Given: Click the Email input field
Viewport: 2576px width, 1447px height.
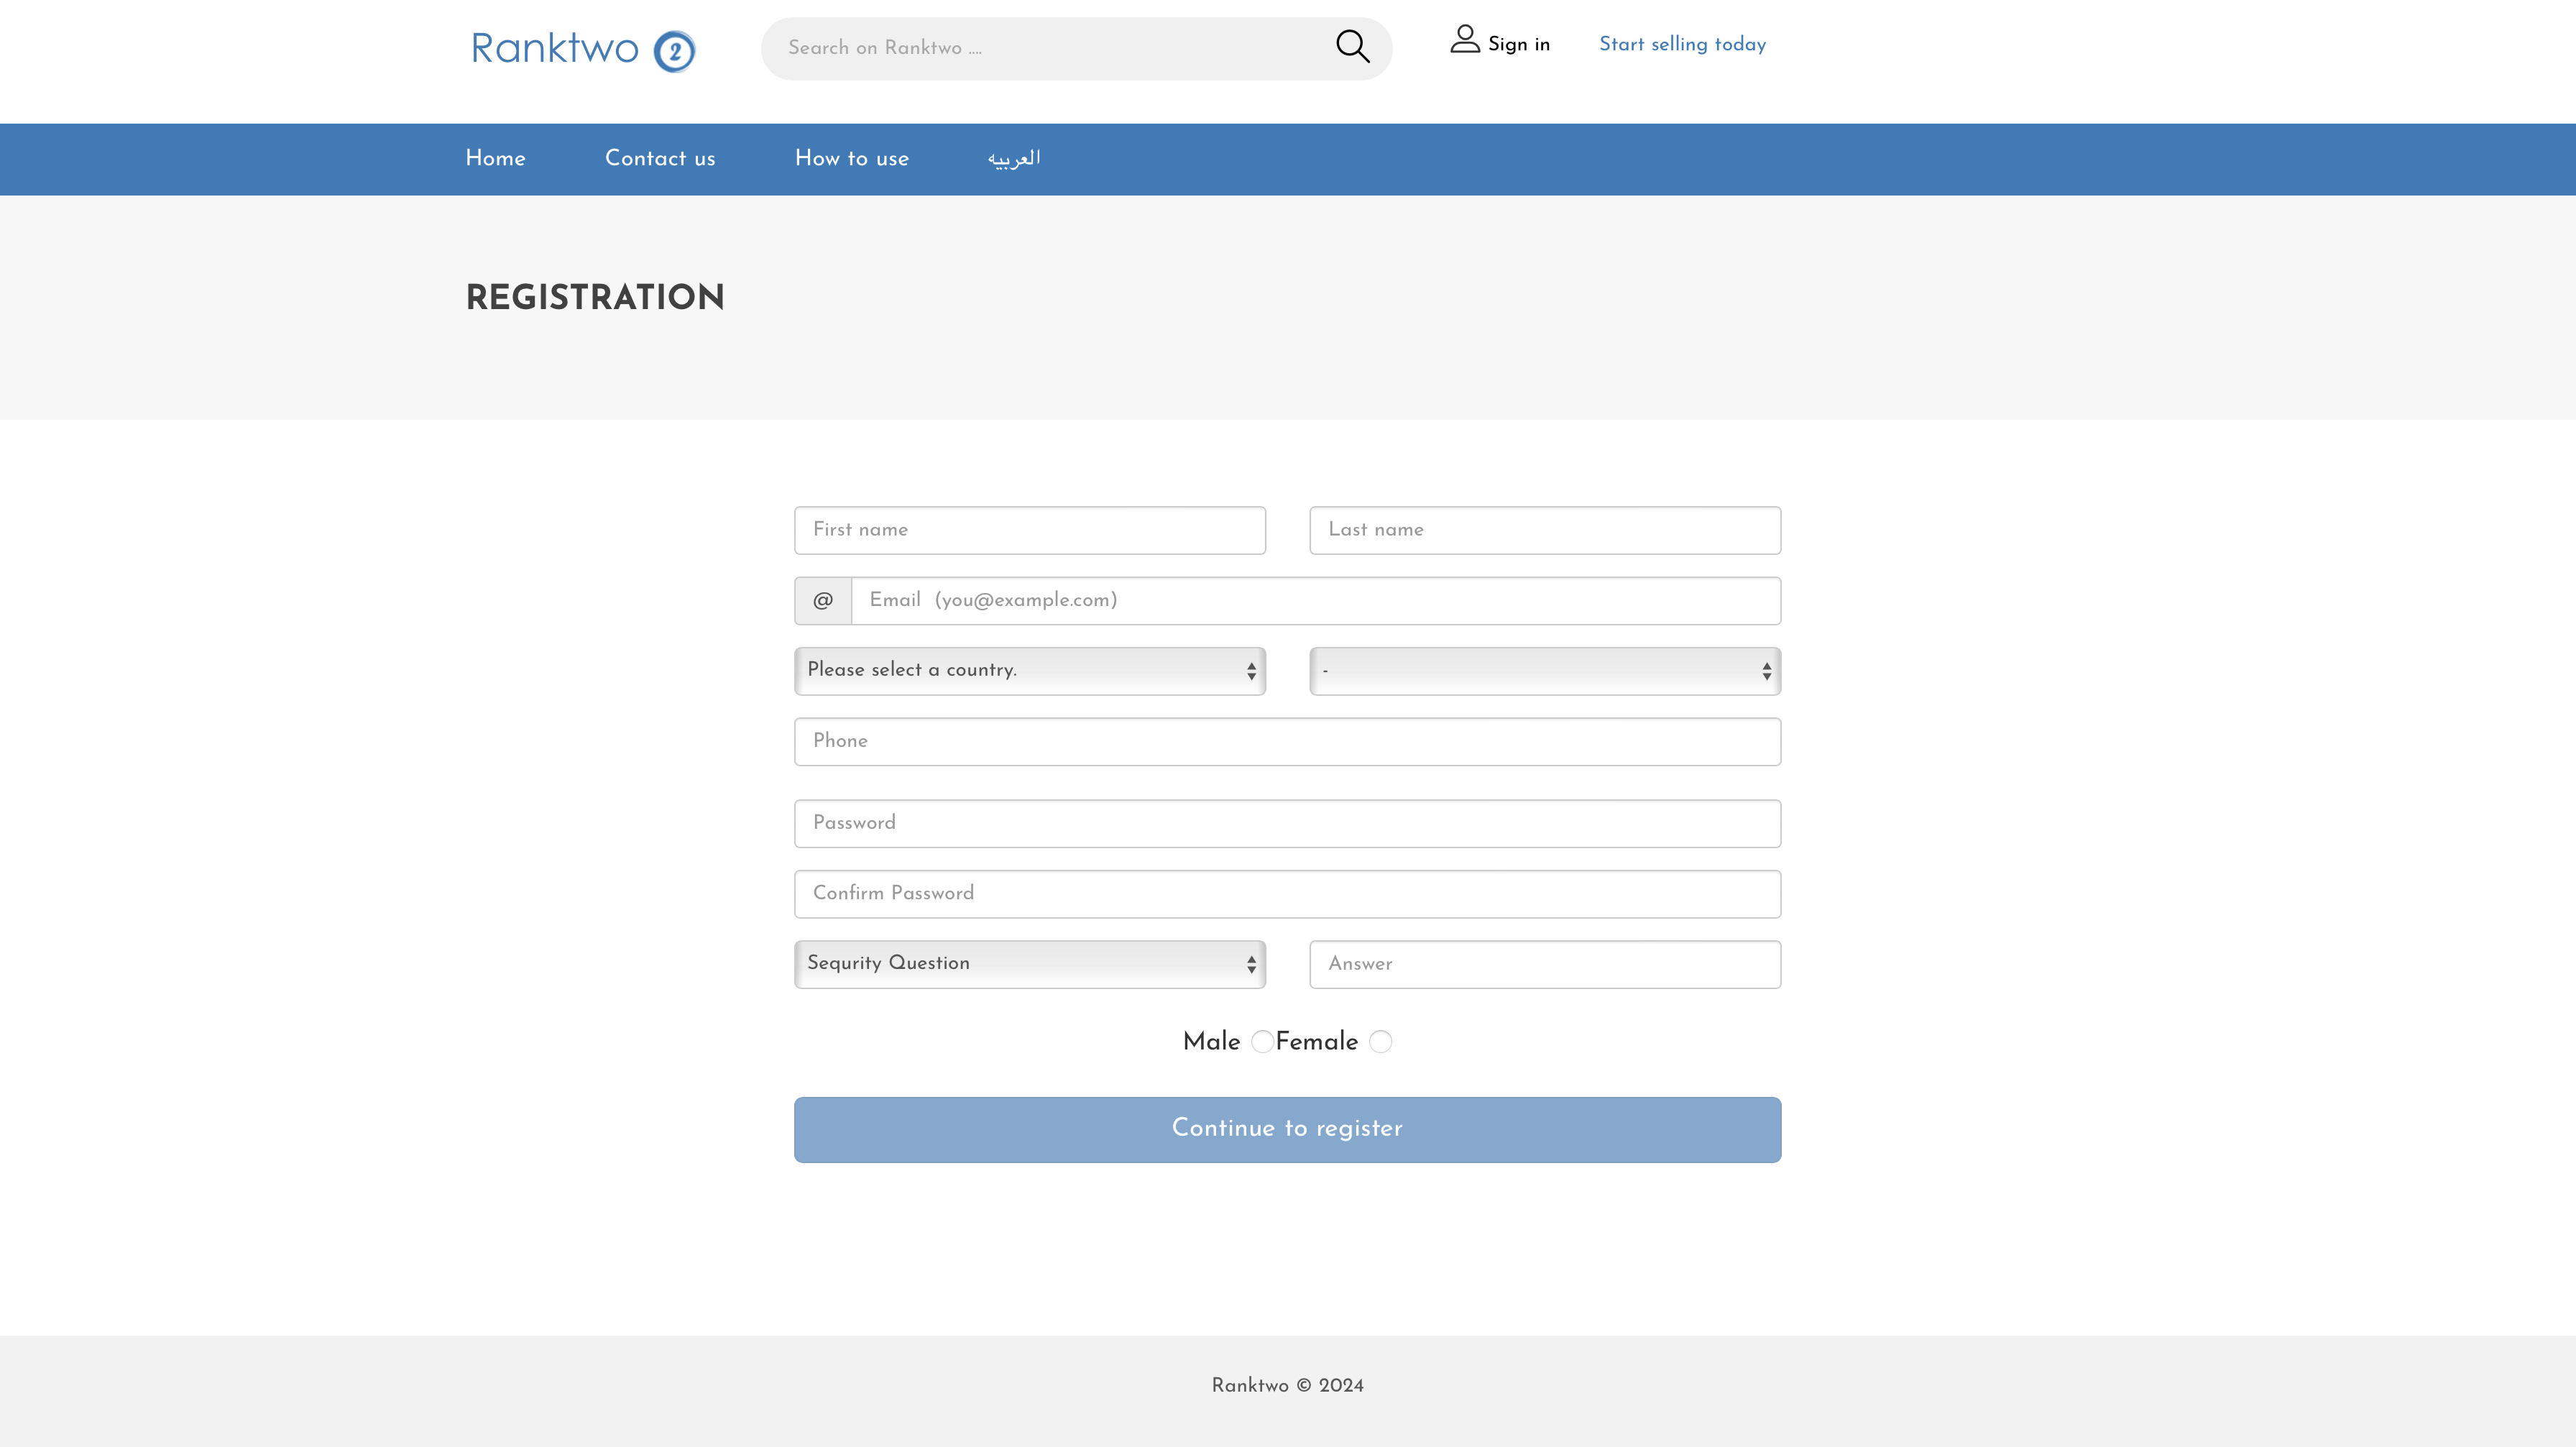Looking at the screenshot, I should (x=1316, y=601).
